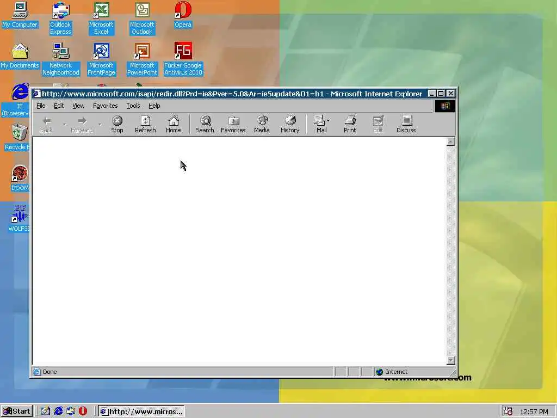Select the Microsoft Outlook desktop icon
The height and width of the screenshot is (418, 557).
(x=142, y=19)
